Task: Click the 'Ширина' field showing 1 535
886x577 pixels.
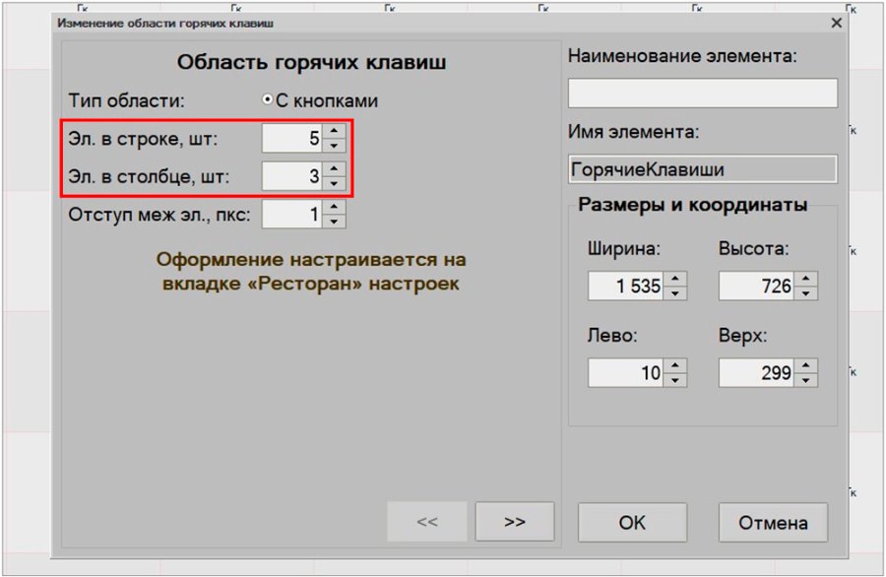Action: [625, 286]
